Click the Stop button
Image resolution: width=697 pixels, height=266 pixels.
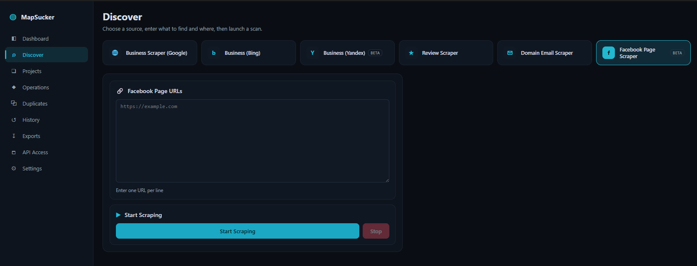click(376, 231)
